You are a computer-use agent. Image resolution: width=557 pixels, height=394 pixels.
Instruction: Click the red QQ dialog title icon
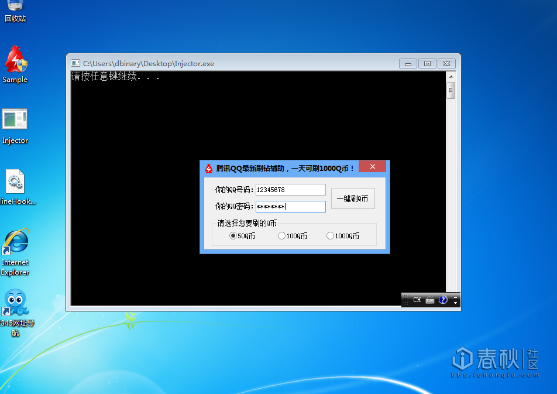point(209,169)
